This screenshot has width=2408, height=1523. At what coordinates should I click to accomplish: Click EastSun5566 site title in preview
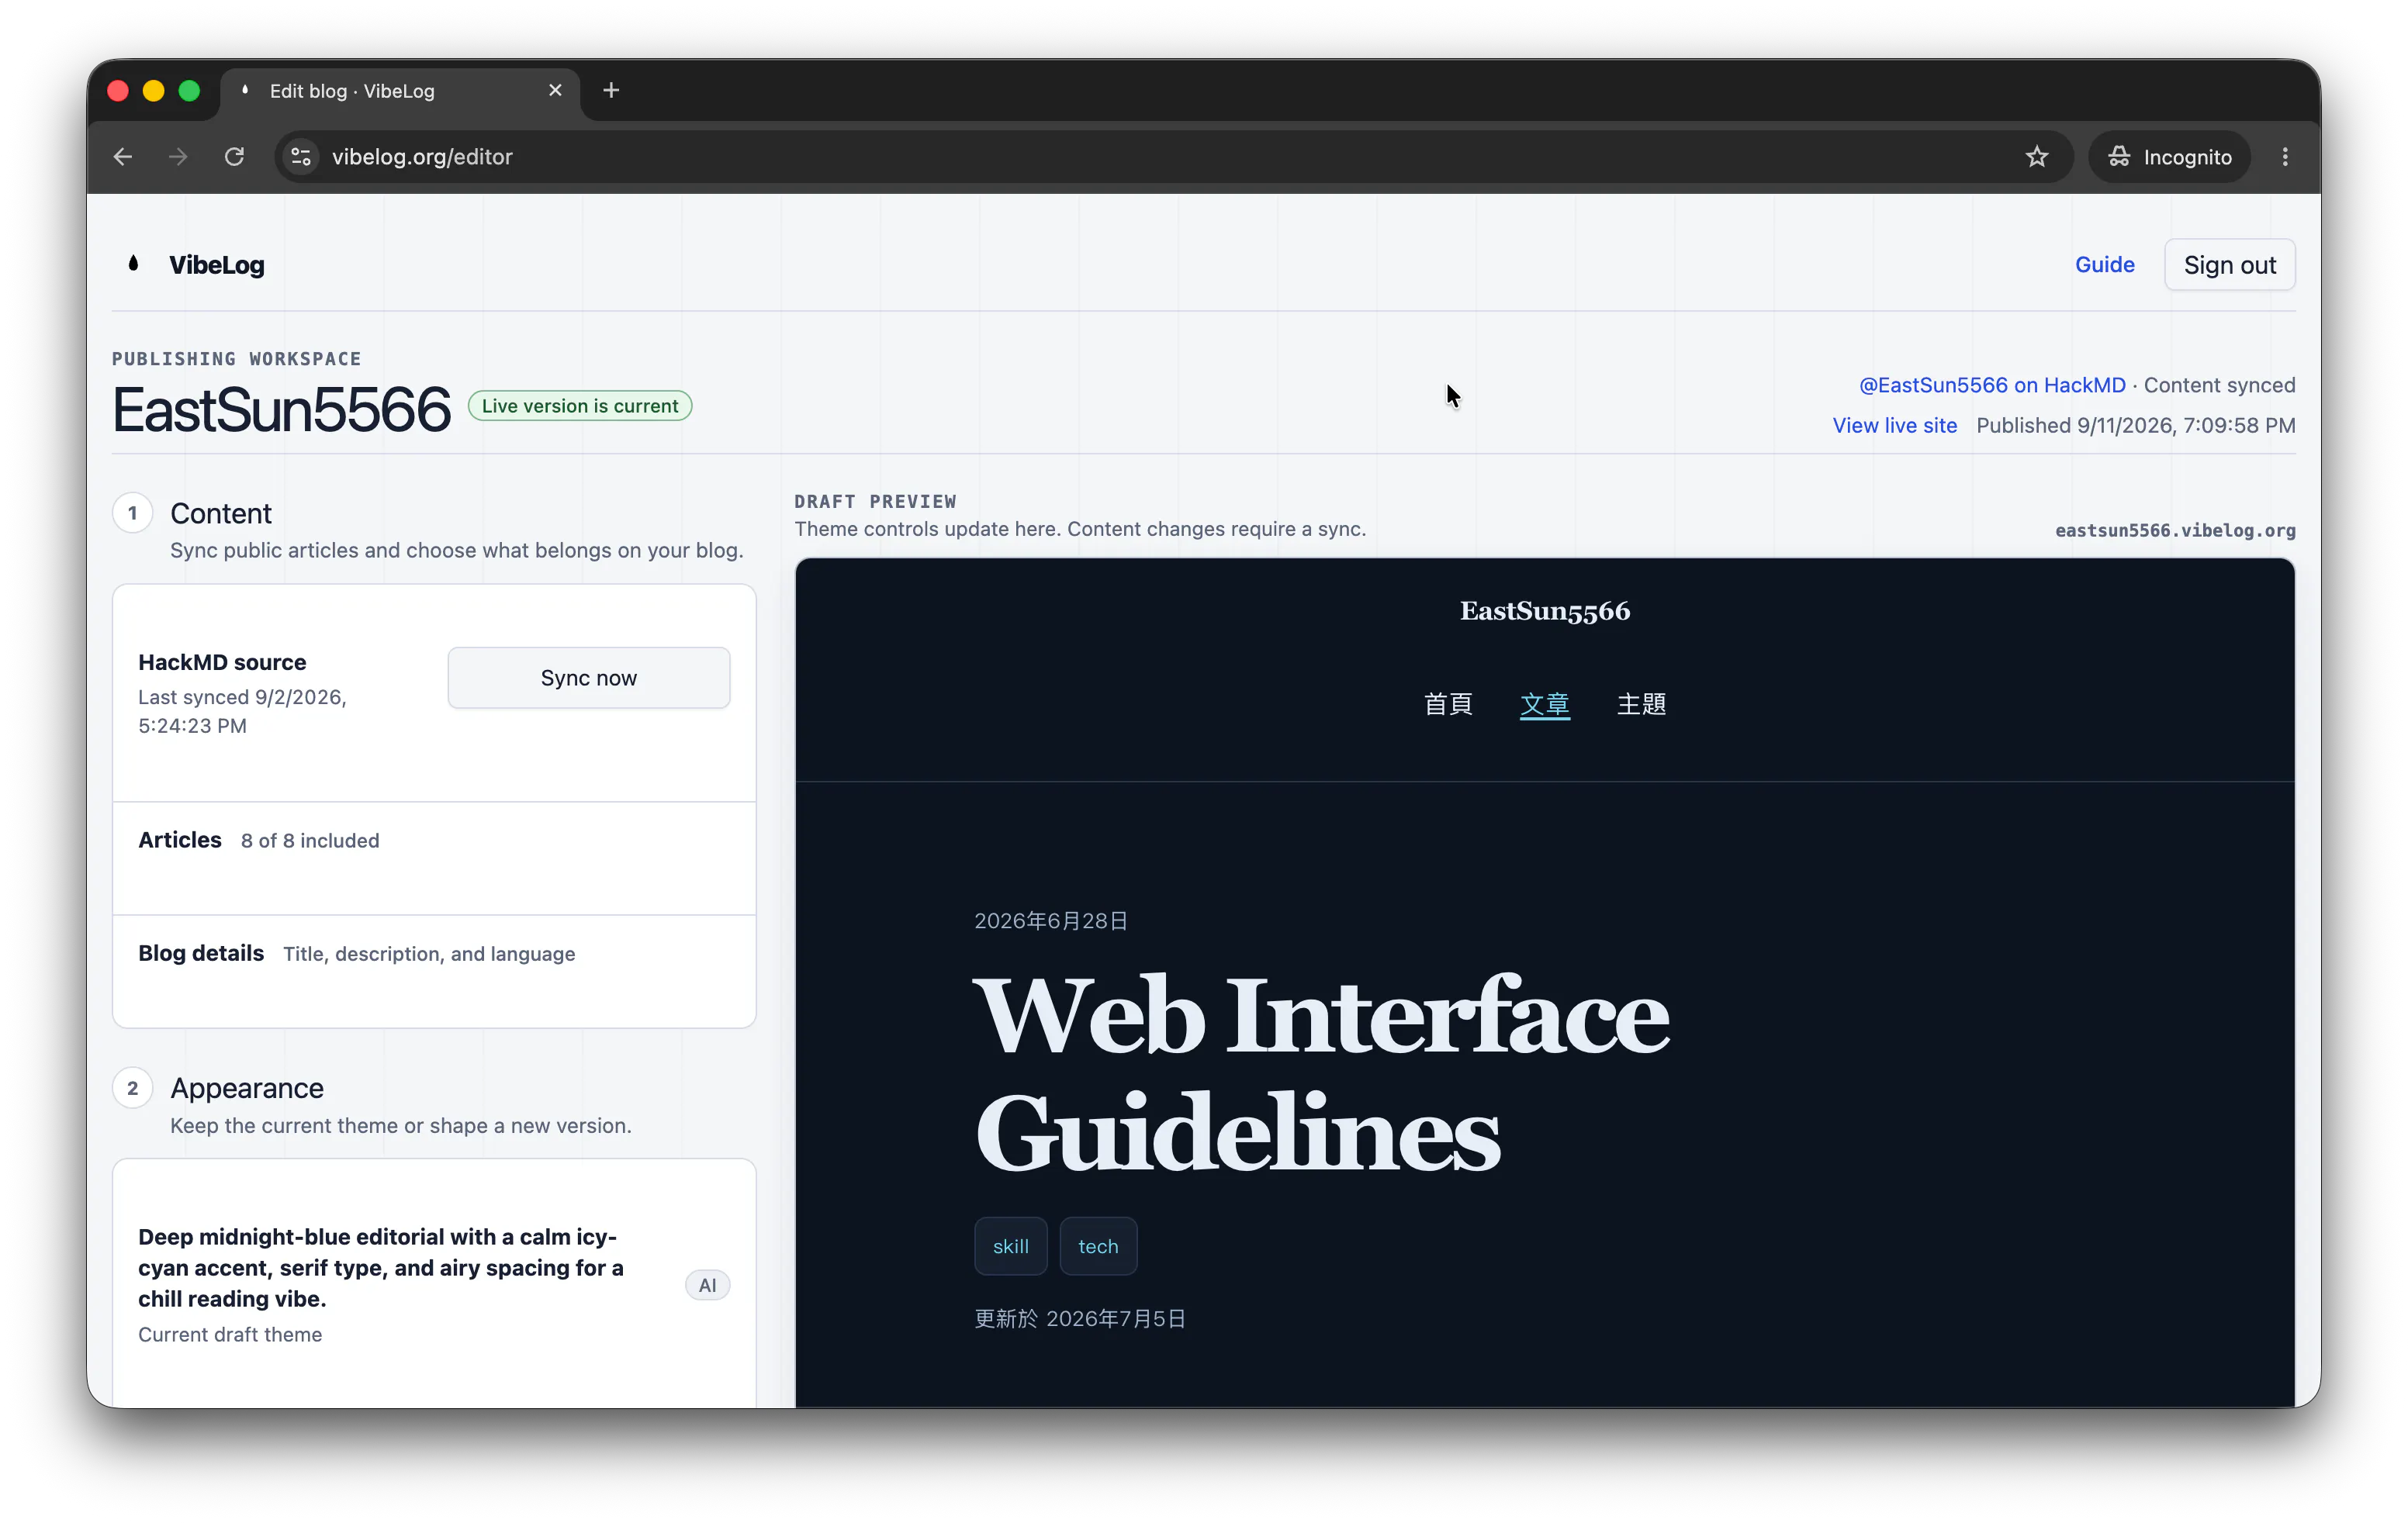(x=1544, y=610)
